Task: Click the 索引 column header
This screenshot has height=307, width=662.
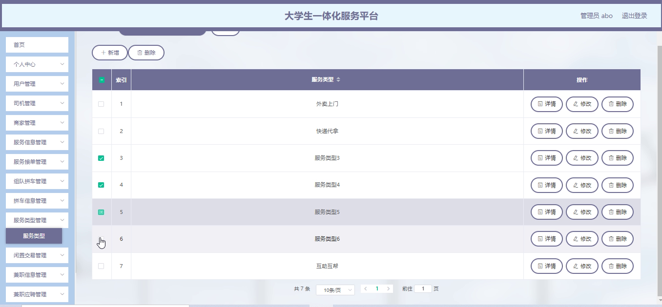Action: 121,80
